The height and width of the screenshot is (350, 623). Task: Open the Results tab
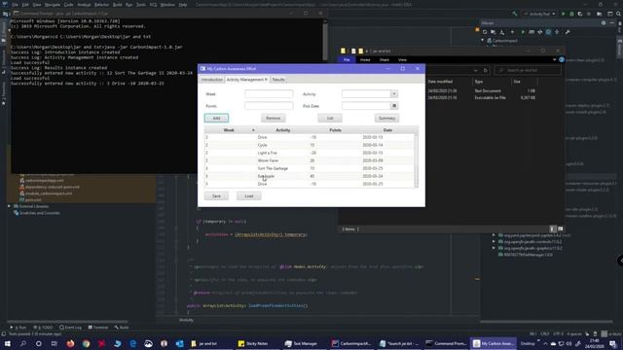click(278, 80)
